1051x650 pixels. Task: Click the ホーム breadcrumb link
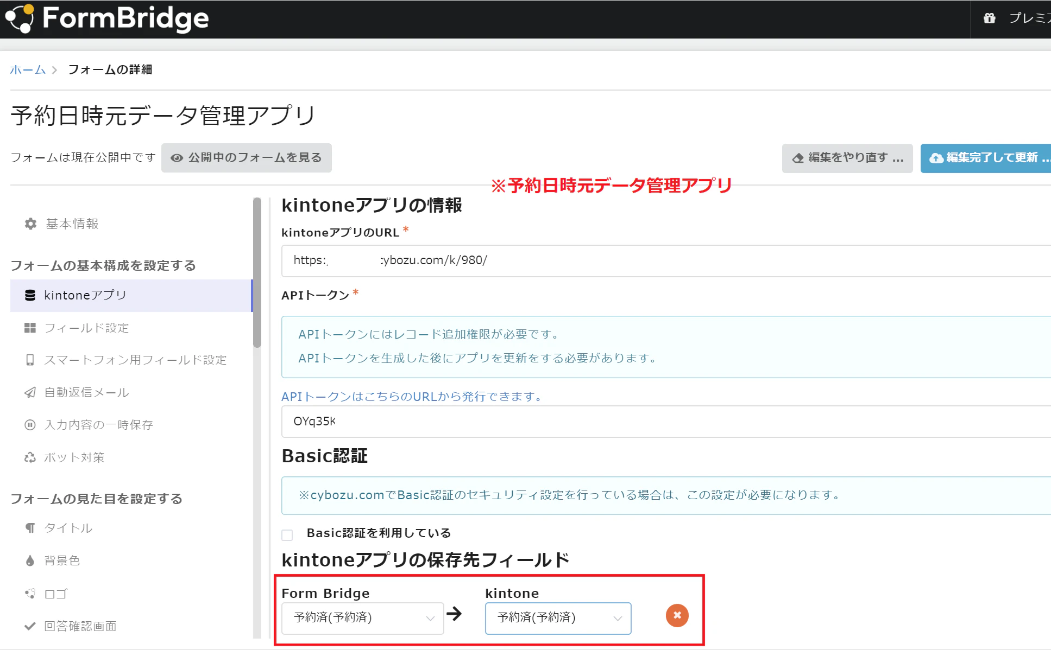28,69
